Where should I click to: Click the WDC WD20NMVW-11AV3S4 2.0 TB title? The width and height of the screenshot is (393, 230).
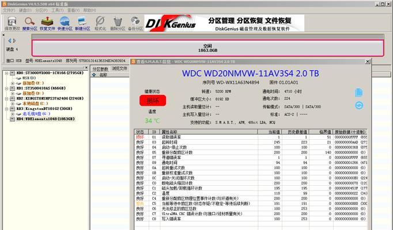point(251,73)
